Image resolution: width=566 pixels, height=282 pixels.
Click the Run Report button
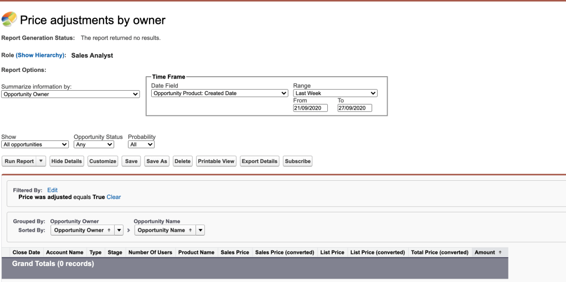[19, 161]
